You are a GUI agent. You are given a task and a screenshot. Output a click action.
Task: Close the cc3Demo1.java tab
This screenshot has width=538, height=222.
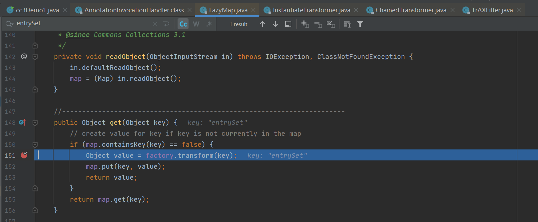(x=65, y=10)
